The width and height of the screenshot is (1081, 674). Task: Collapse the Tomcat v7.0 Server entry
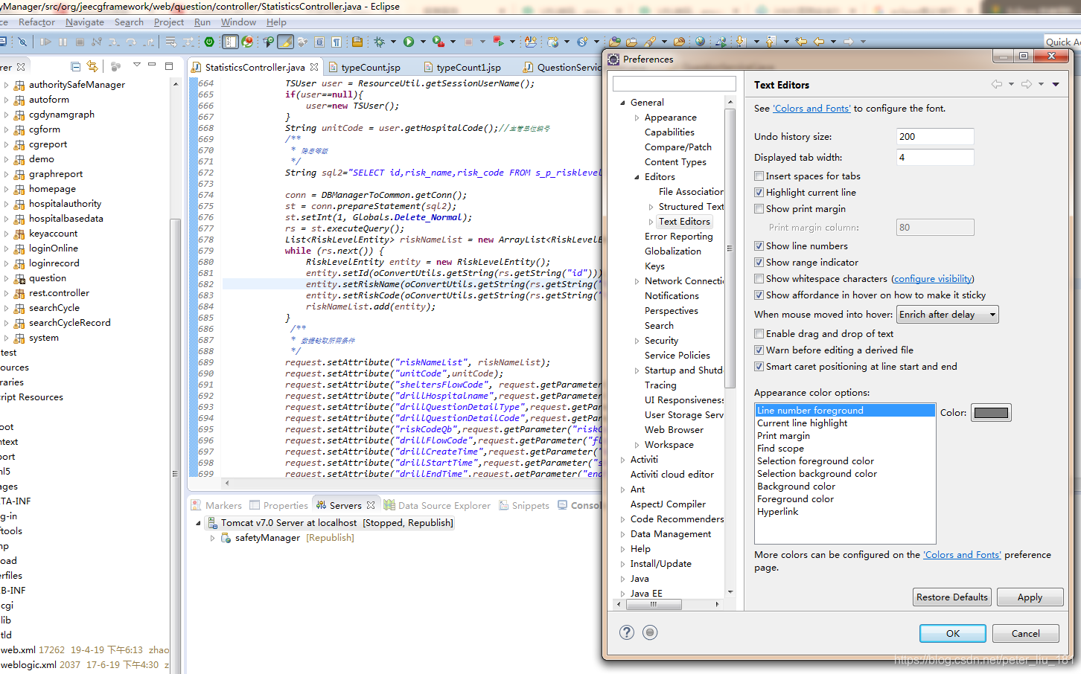(198, 523)
